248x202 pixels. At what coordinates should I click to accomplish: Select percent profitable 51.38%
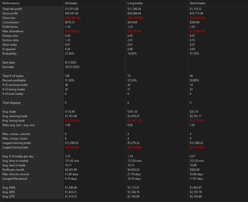[x=70, y=80]
